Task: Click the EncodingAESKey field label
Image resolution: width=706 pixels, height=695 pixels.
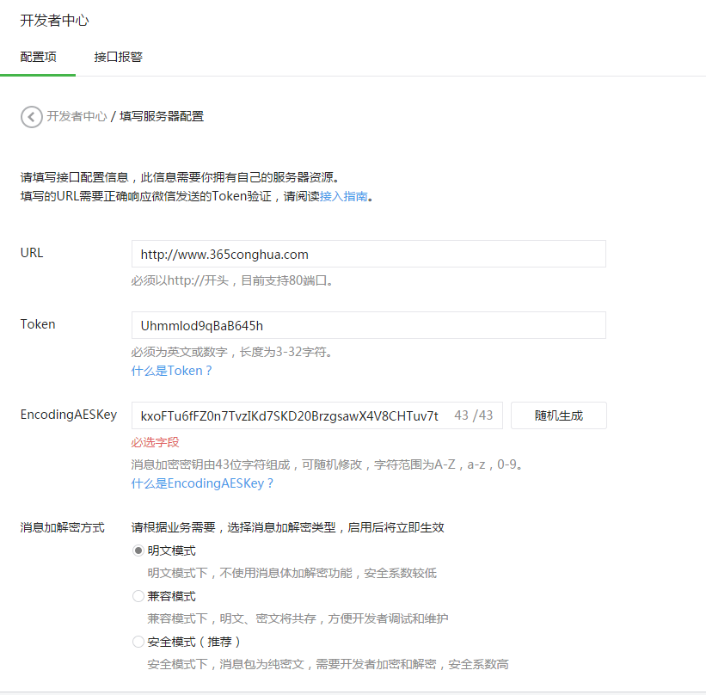Action: [x=69, y=415]
